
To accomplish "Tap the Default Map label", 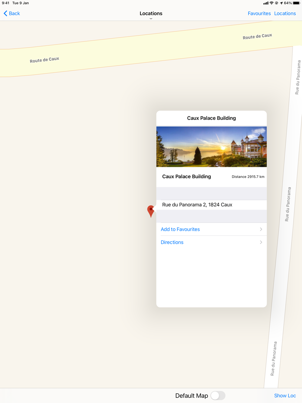I will click(x=191, y=396).
